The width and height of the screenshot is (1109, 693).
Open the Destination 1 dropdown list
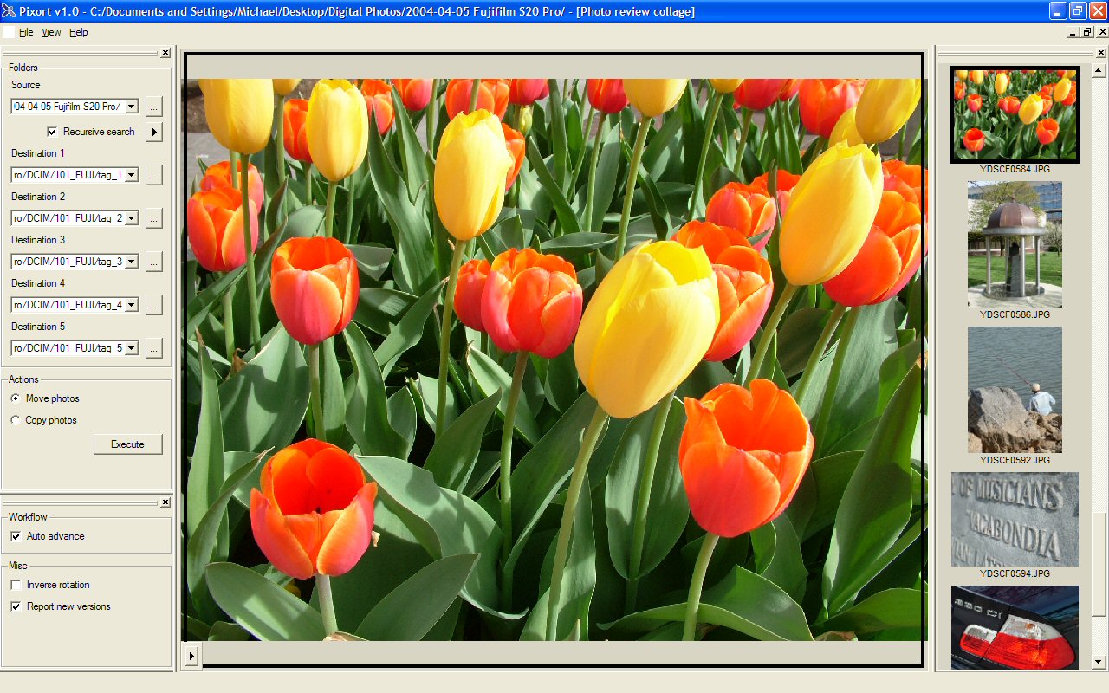click(x=131, y=175)
